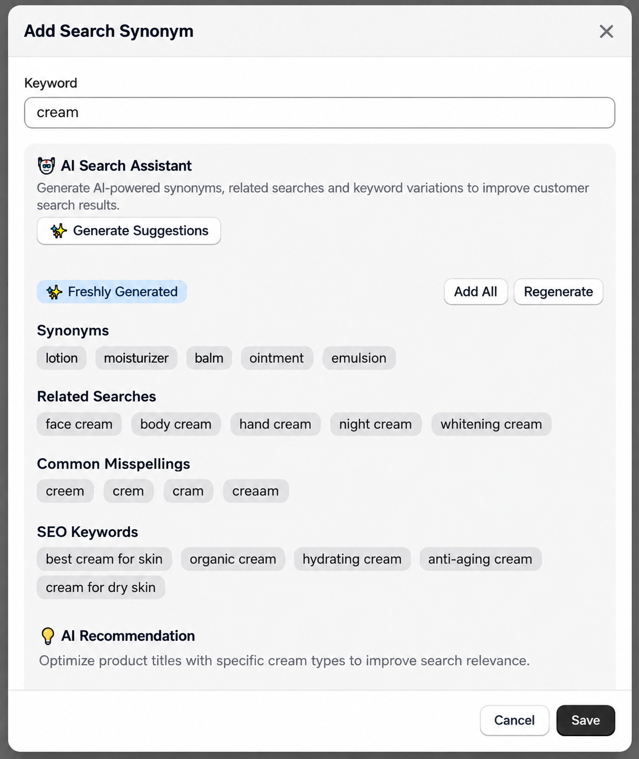This screenshot has height=759, width=639.
Task: Click the Freshly Generated badge
Action: click(x=112, y=291)
